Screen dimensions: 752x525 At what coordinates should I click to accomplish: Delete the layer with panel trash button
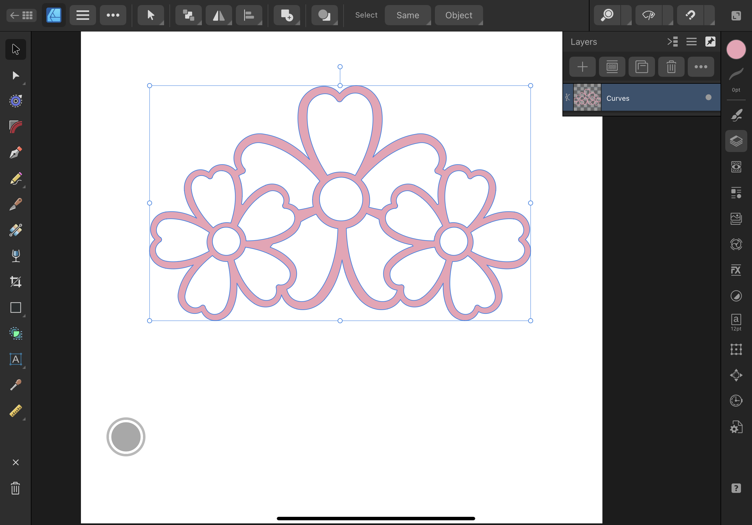pos(671,67)
